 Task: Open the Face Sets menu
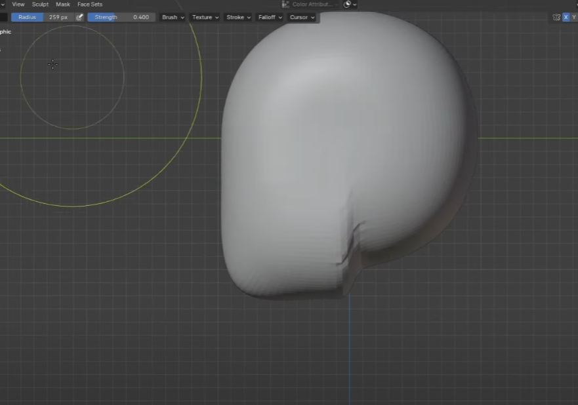tap(90, 4)
